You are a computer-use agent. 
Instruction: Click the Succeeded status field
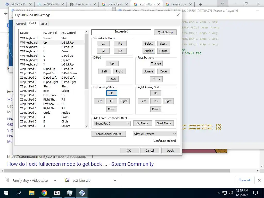click(121, 32)
